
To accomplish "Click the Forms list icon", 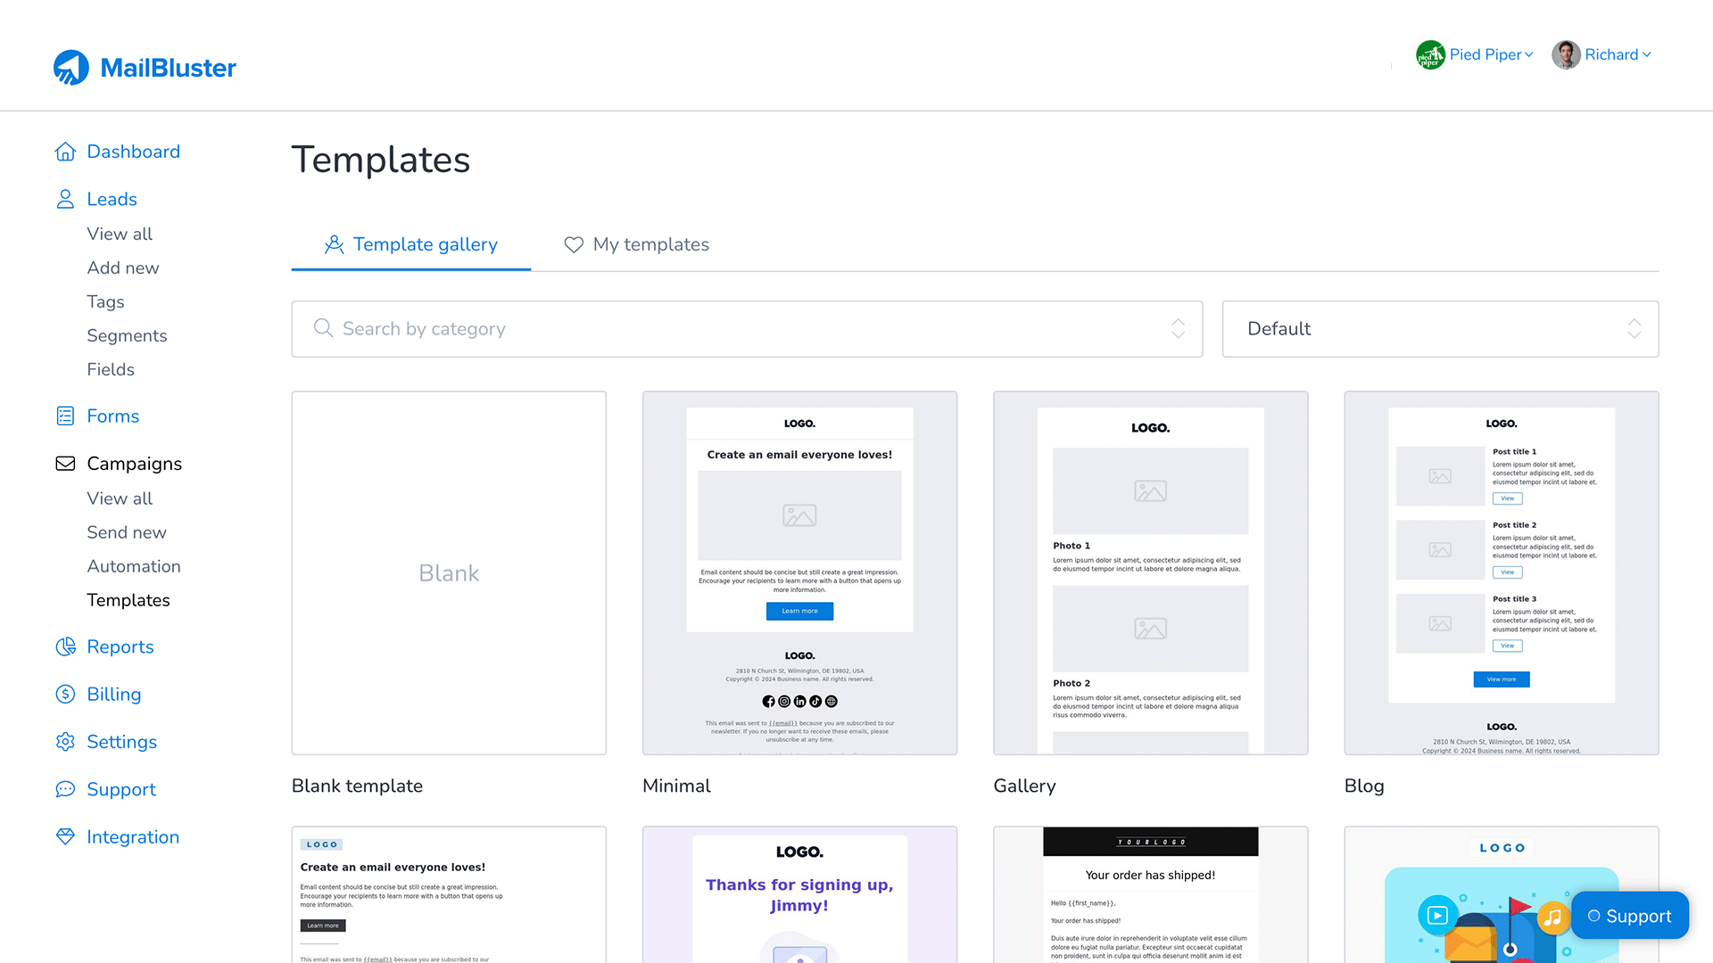I will click(x=65, y=416).
